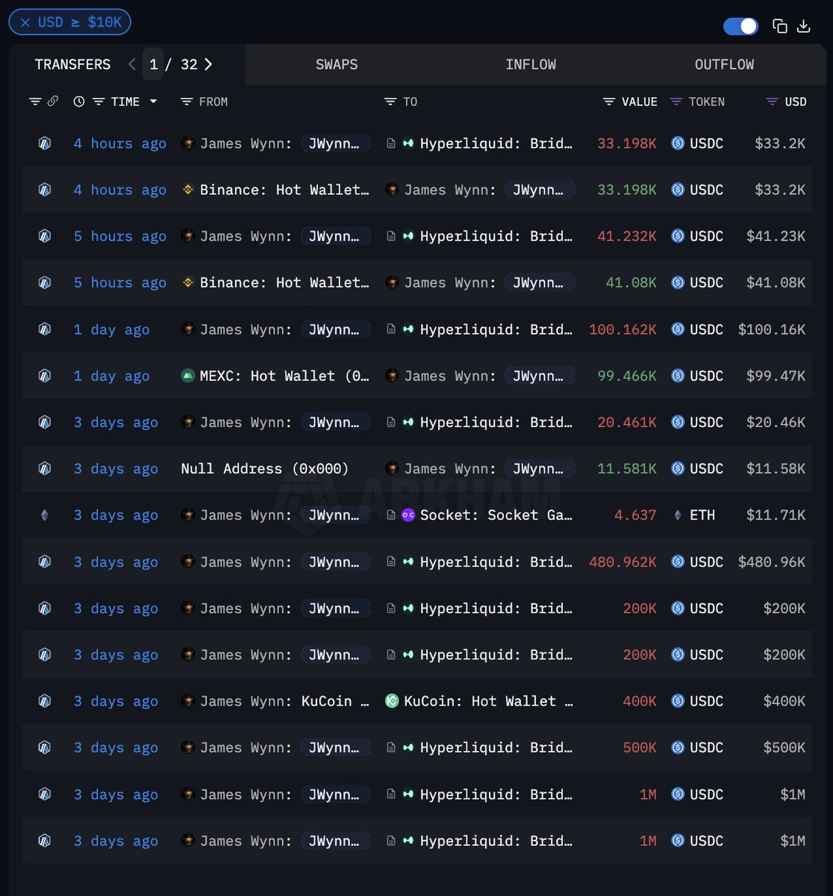This screenshot has height=896, width=833.
Task: Click Socket: Socket Gateway recipient
Action: pyautogui.click(x=496, y=515)
